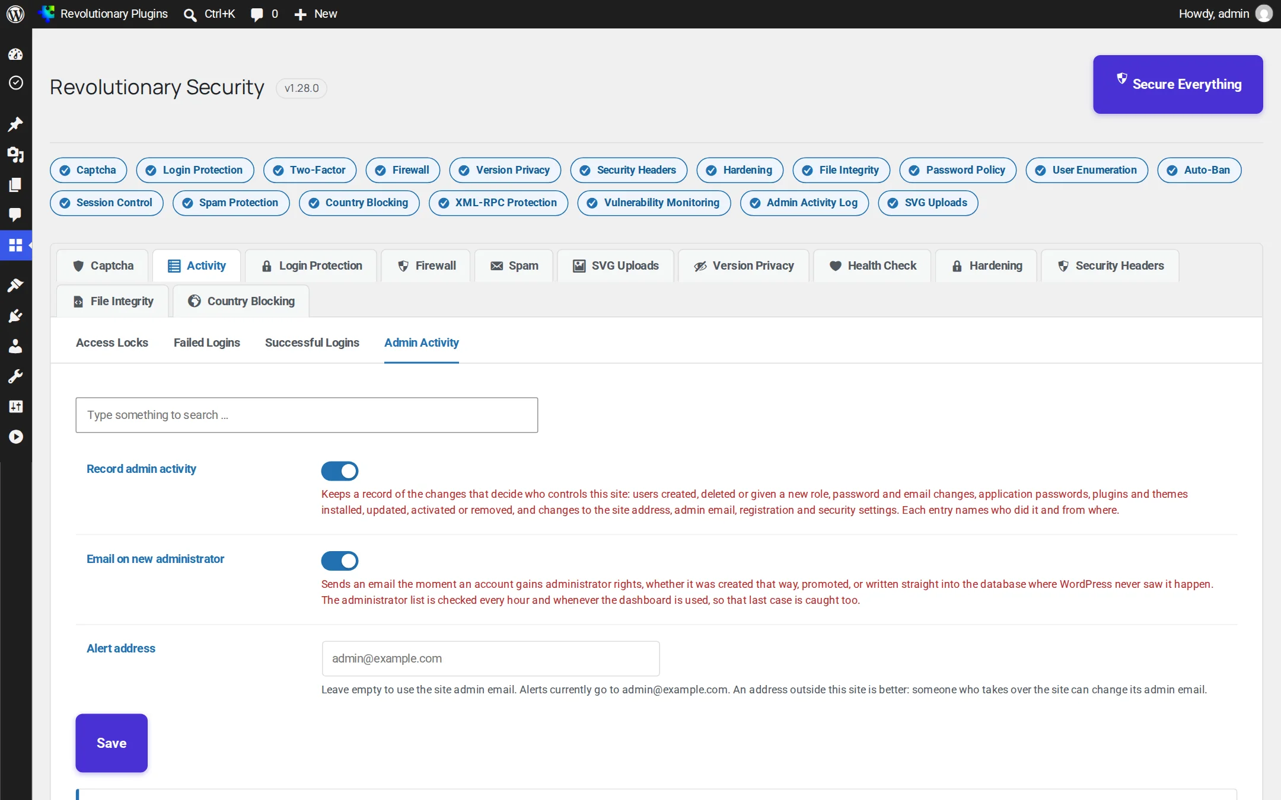The image size is (1281, 800).
Task: Open the Users icon in sidebar
Action: tap(15, 346)
